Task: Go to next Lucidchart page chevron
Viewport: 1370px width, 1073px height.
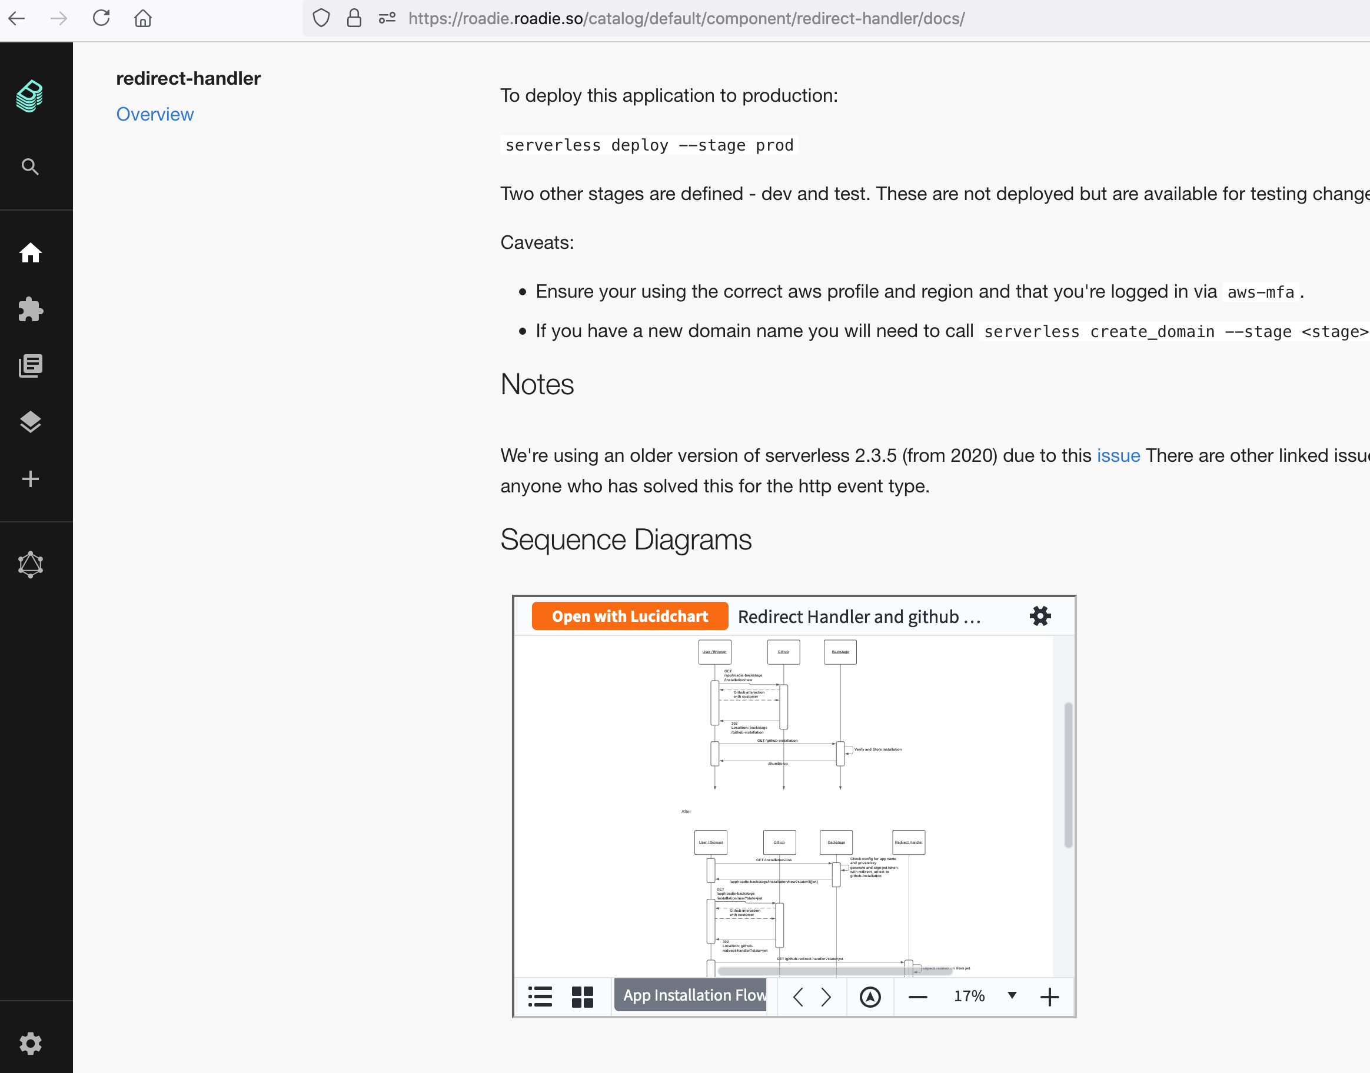Action: coord(826,997)
